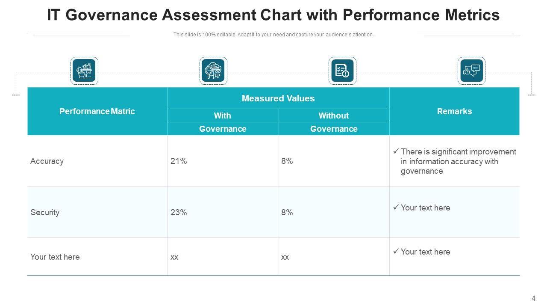Click the Accuracy row label
Image resolution: width=547 pixels, height=308 pixels.
(47, 161)
